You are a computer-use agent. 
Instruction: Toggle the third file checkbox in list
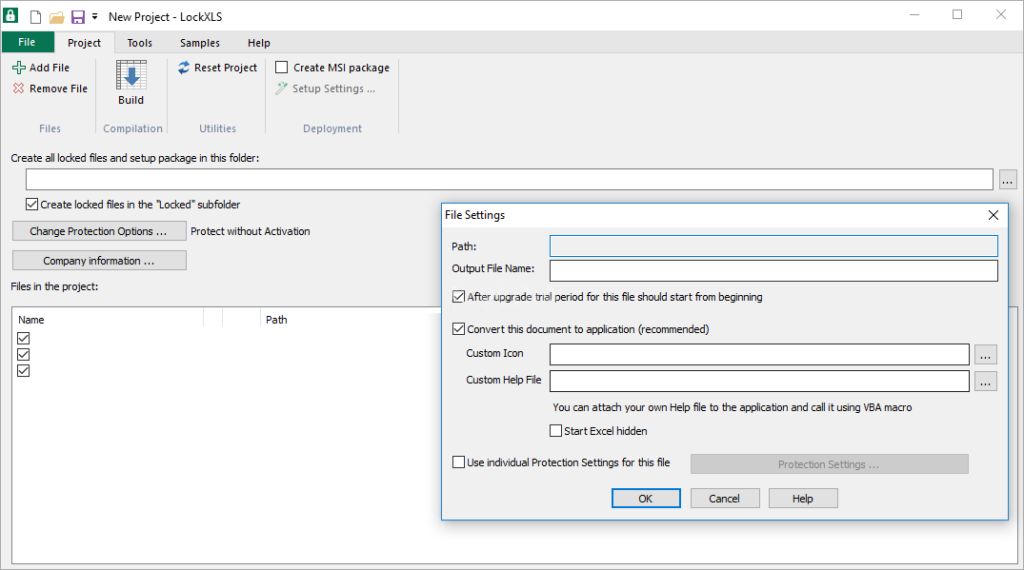point(24,370)
